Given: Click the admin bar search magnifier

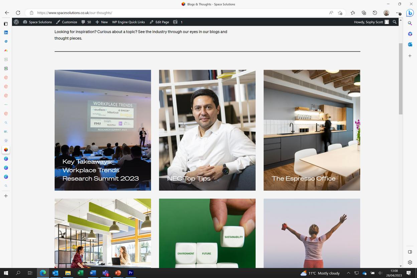Looking at the screenshot, I should coord(395,22).
